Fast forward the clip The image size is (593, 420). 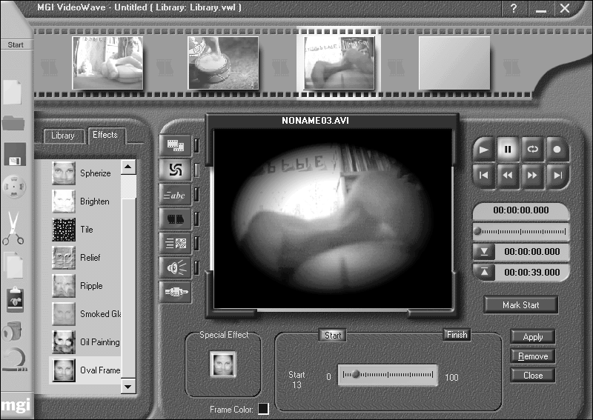532,176
